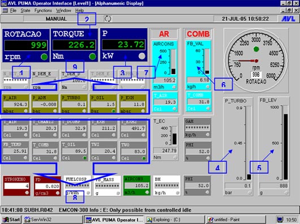Click the power value 23.72
300x224 pixels.
(123, 44)
